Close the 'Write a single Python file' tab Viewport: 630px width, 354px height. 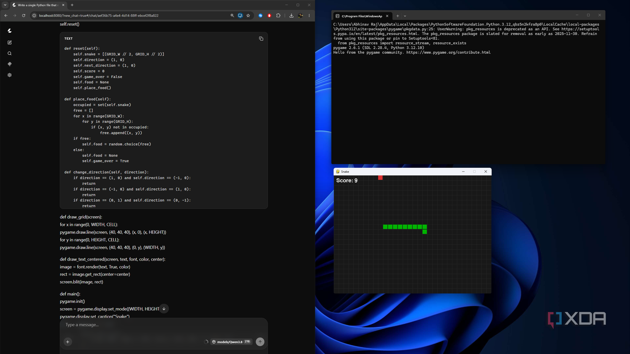(x=63, y=5)
